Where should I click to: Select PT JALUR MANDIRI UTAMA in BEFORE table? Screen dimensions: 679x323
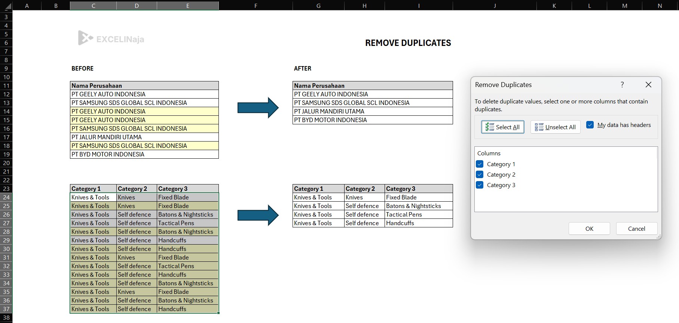pyautogui.click(x=144, y=137)
